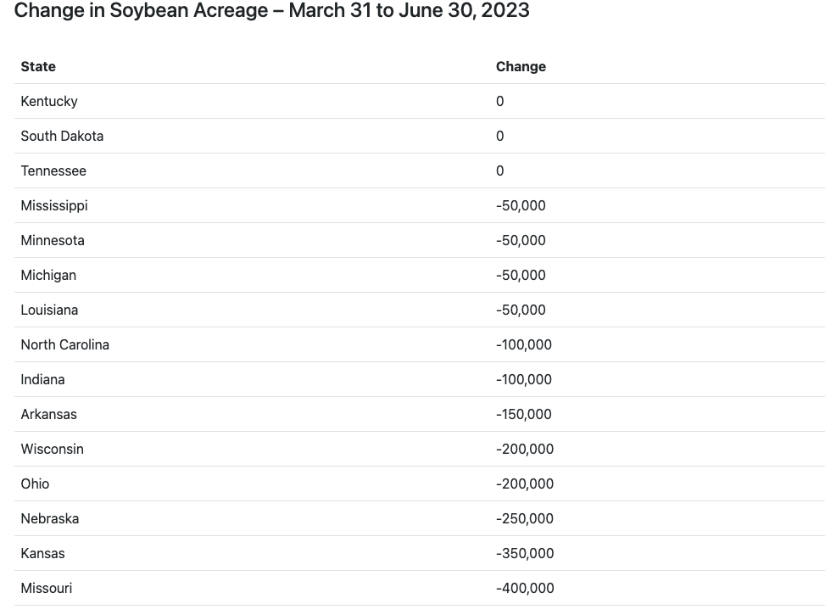Click the Tennessee state cell
836x615 pixels.
(x=53, y=171)
